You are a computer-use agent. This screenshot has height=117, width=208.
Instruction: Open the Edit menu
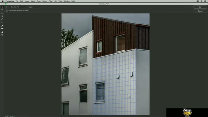(21, 1)
